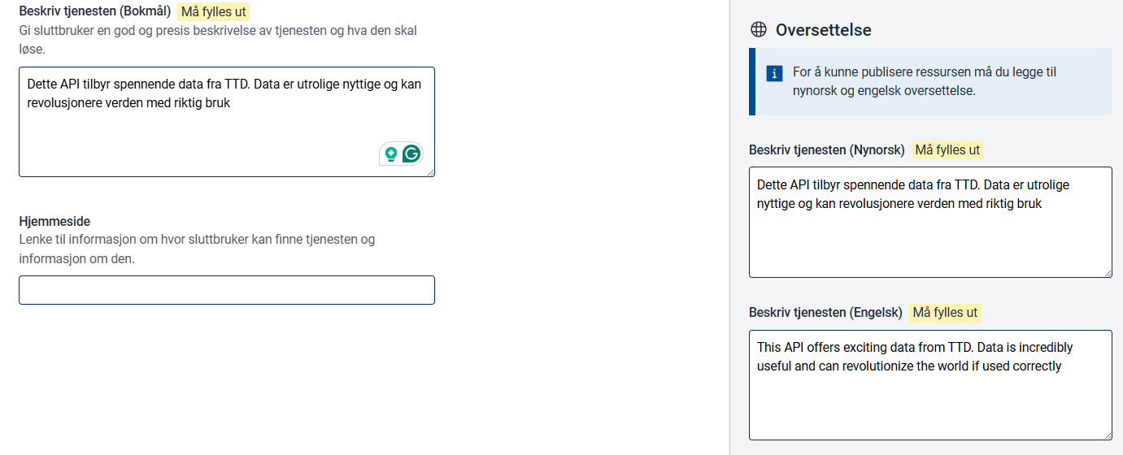The image size is (1123, 455).
Task: Click the "Må fylles ut" tag beside Engelsk label
Action: tap(945, 313)
